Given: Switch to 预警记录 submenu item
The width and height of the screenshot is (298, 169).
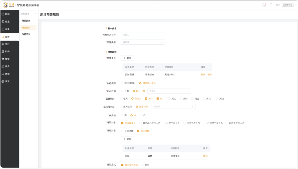Looking at the screenshot, I should (26, 21).
